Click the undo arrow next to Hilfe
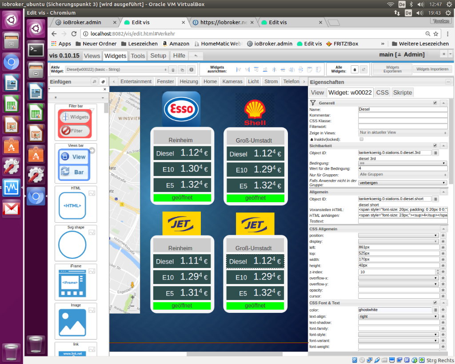This screenshot has height=364, width=455. [x=196, y=56]
